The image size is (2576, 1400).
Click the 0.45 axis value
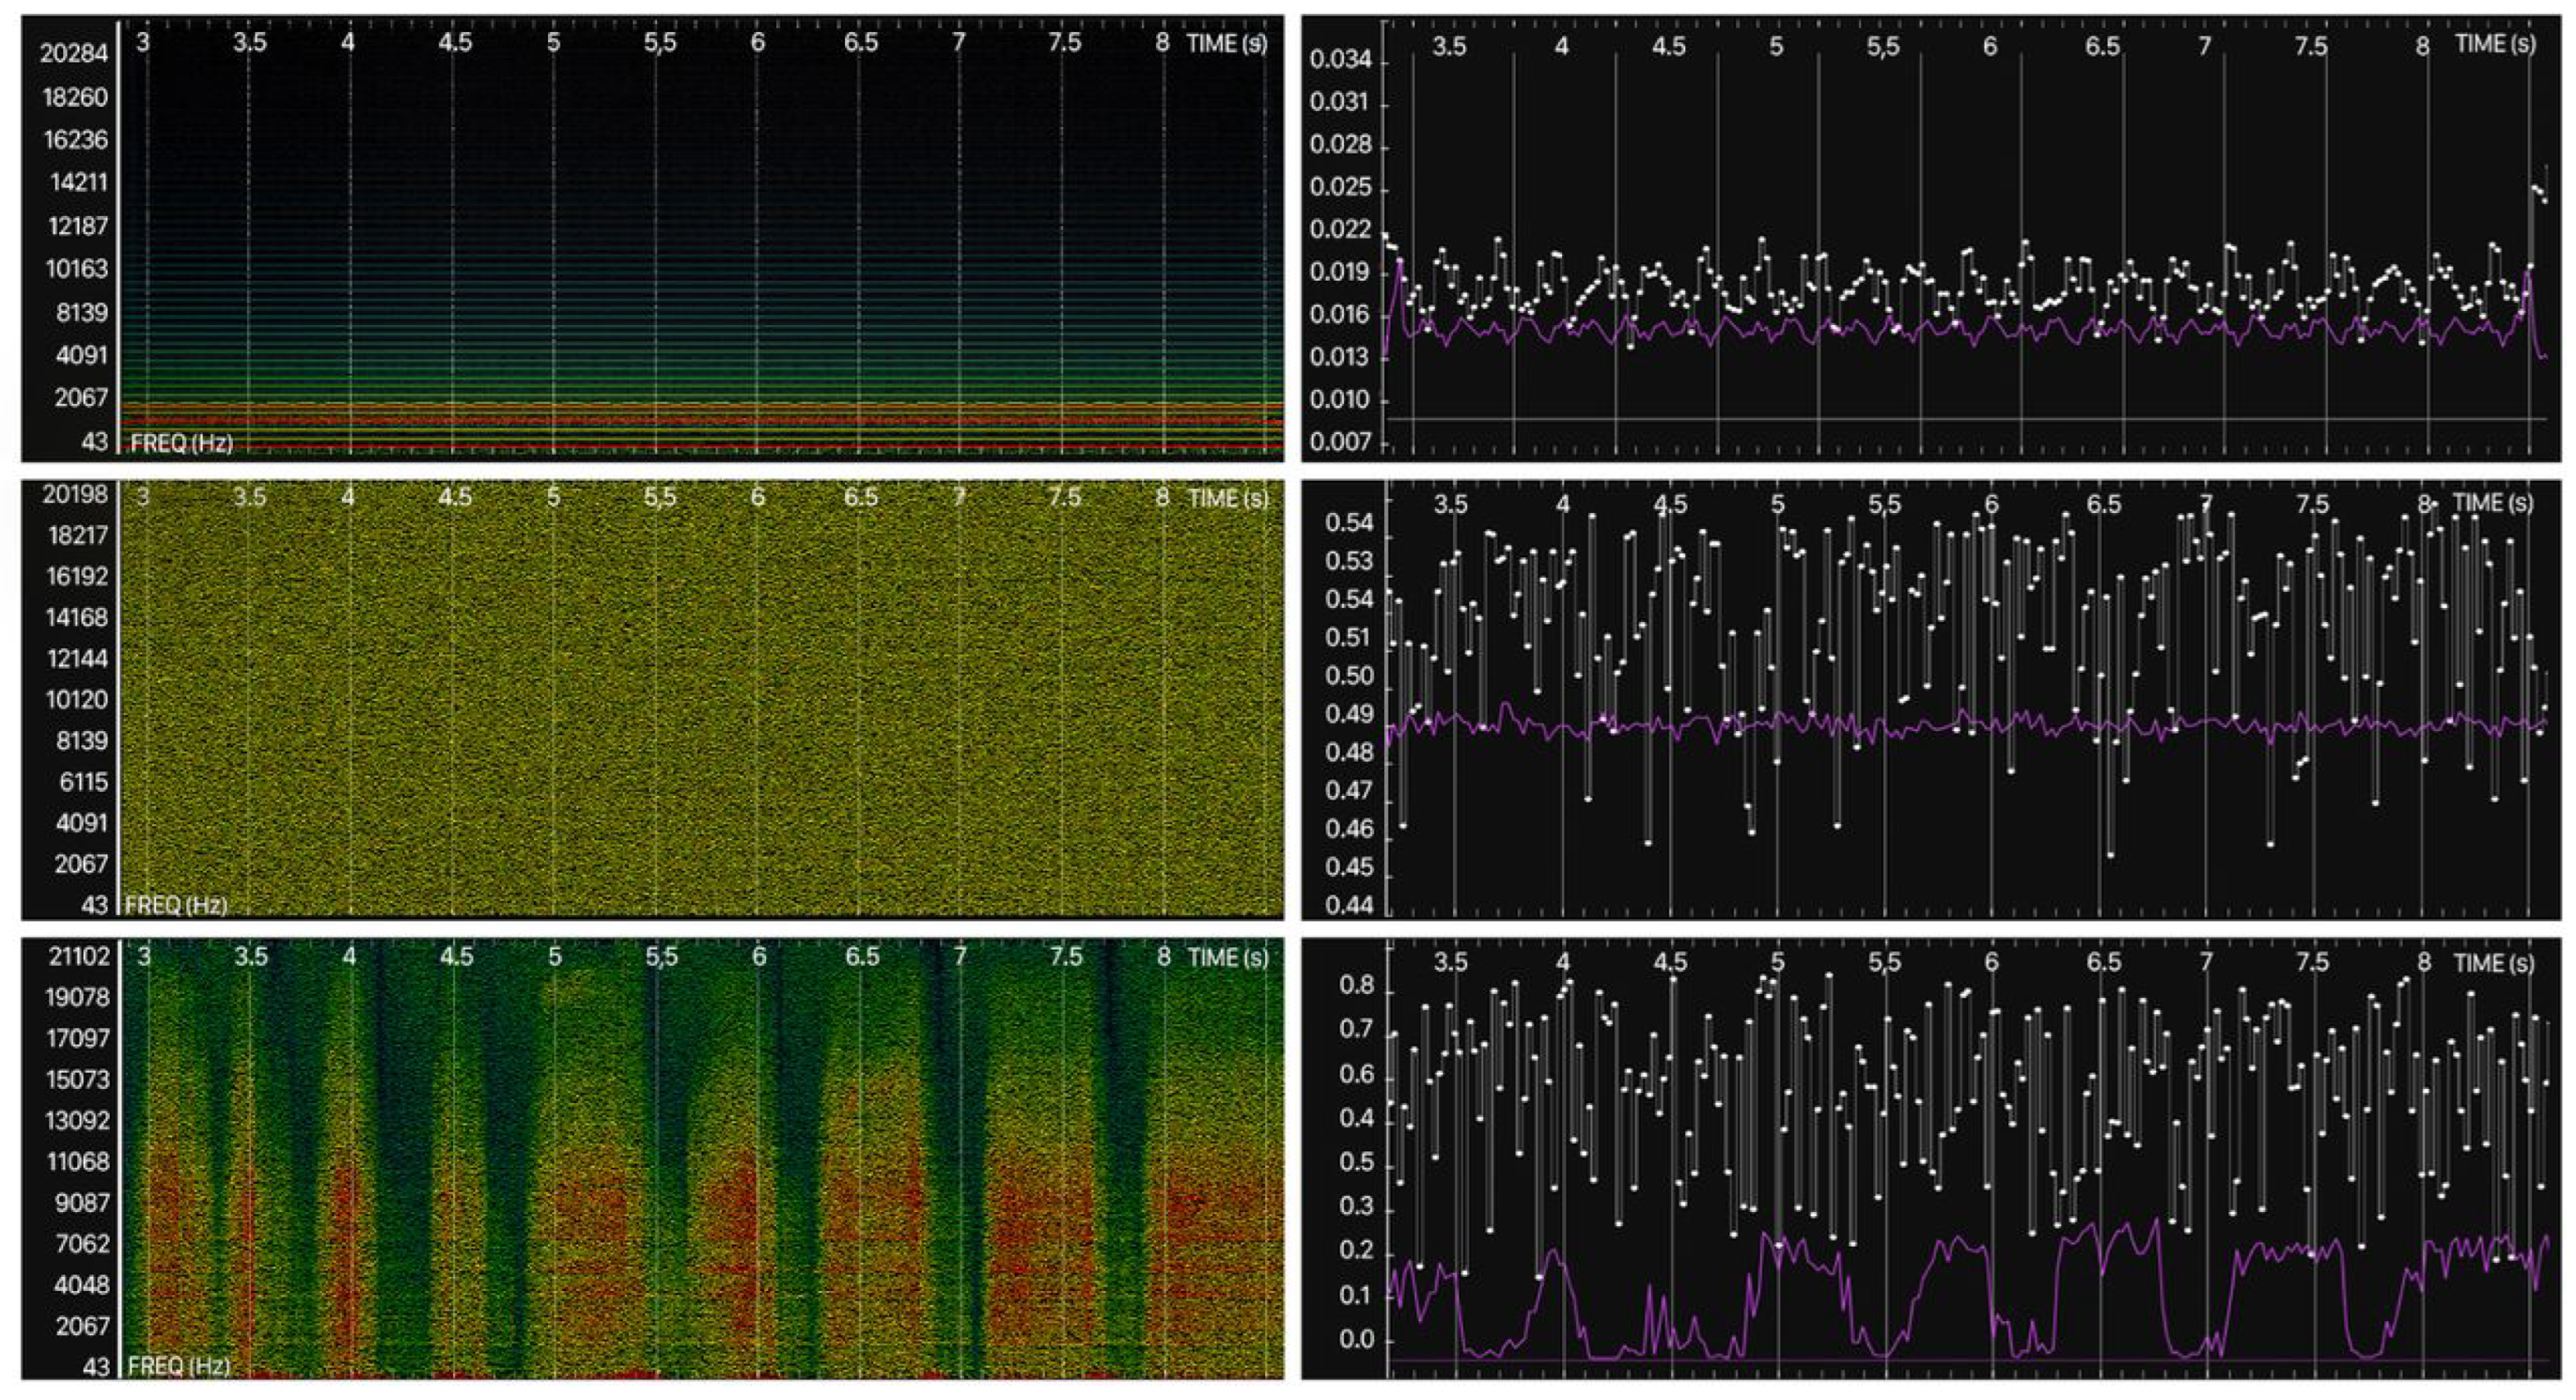(x=1350, y=869)
